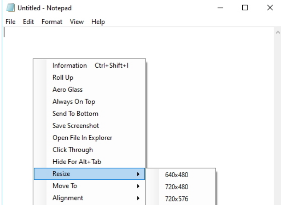Screen dimensions: 281x205
Task: Choose the Roll Up option
Action: pyautogui.click(x=63, y=78)
